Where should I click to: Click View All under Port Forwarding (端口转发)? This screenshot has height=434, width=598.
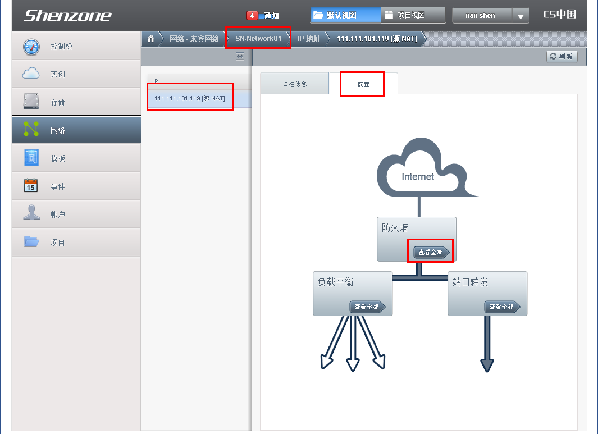[502, 307]
